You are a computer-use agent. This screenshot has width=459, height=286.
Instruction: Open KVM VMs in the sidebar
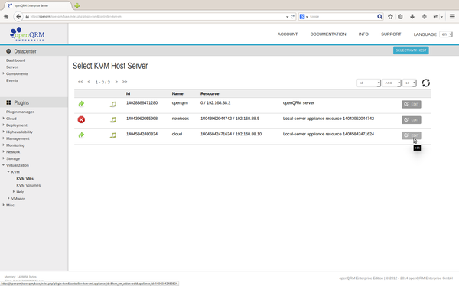point(25,179)
